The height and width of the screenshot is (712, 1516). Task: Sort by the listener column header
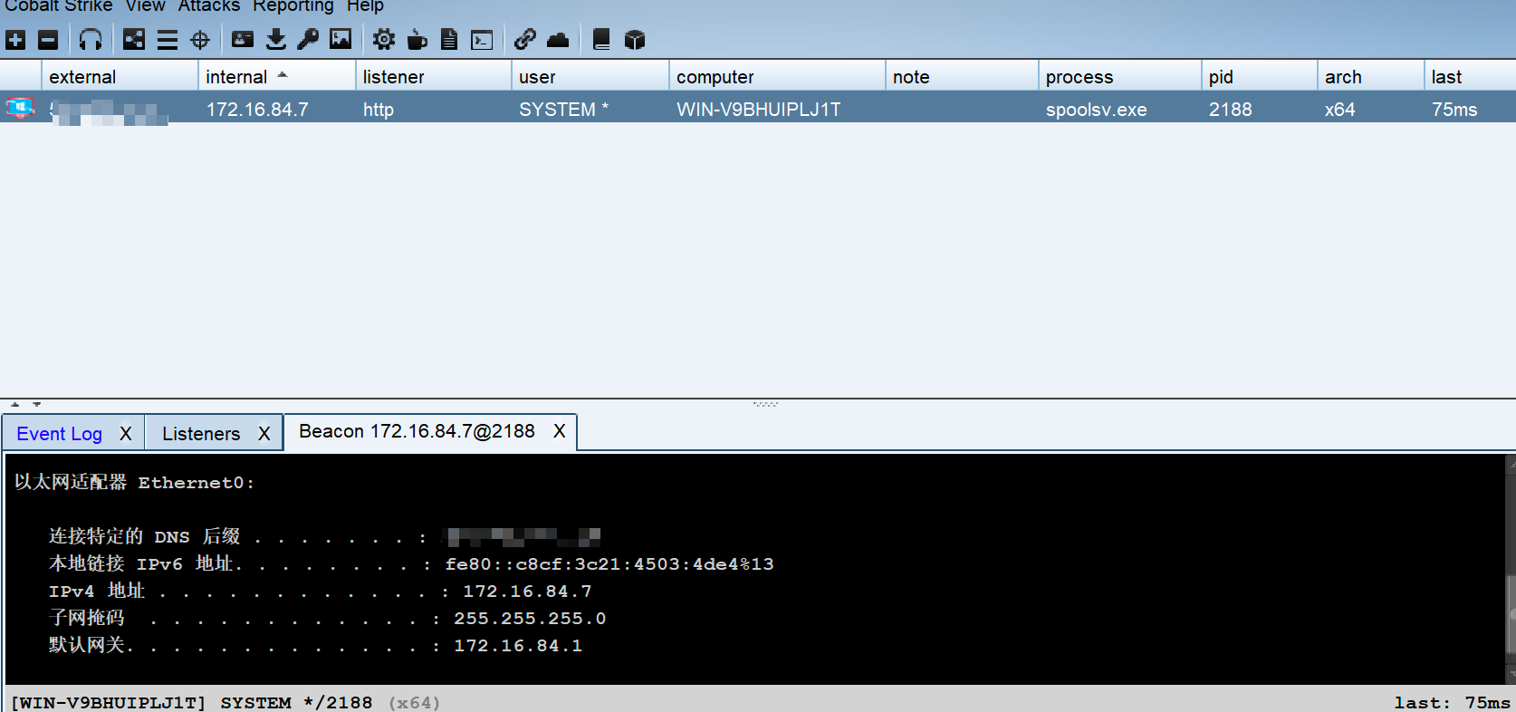pos(433,77)
